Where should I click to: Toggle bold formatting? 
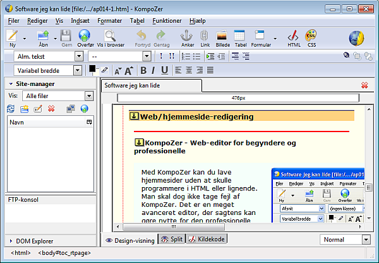pyautogui.click(x=143, y=70)
